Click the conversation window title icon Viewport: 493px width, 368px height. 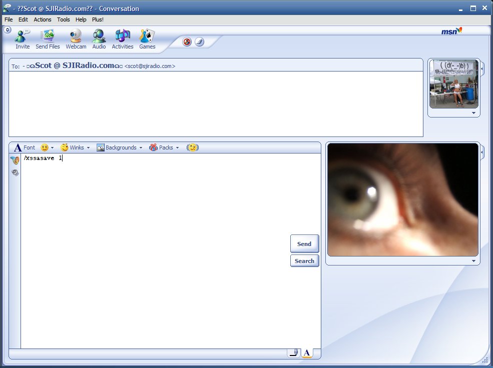click(x=7, y=8)
